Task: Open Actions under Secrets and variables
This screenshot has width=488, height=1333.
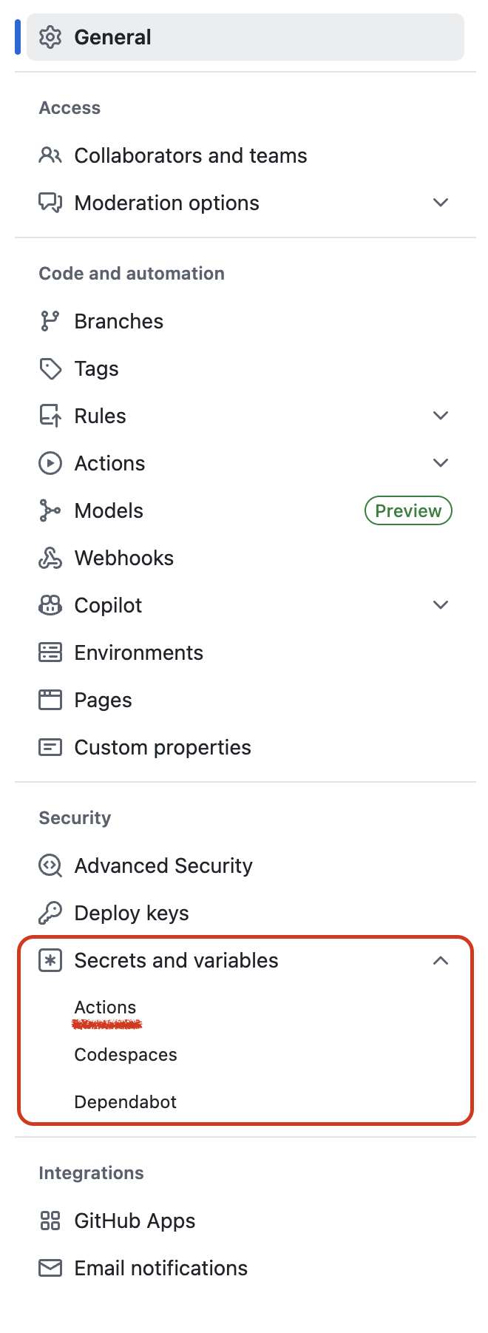Action: (x=105, y=1008)
